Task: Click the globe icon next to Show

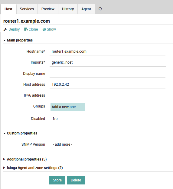Action: tap(44, 29)
